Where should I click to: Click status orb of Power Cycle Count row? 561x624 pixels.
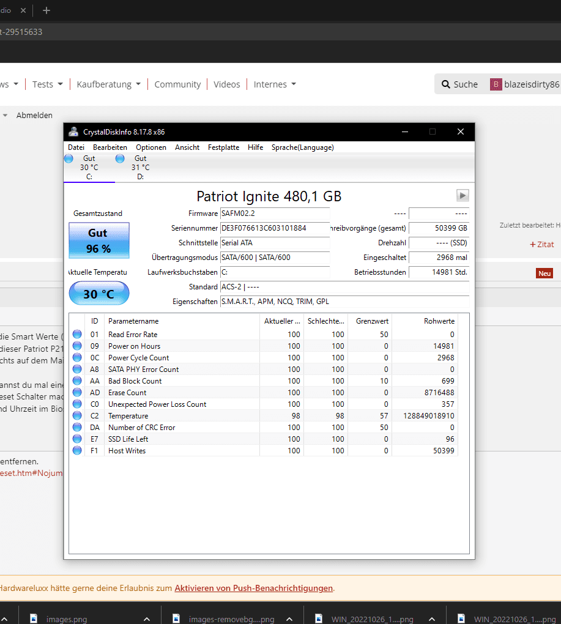pos(77,357)
